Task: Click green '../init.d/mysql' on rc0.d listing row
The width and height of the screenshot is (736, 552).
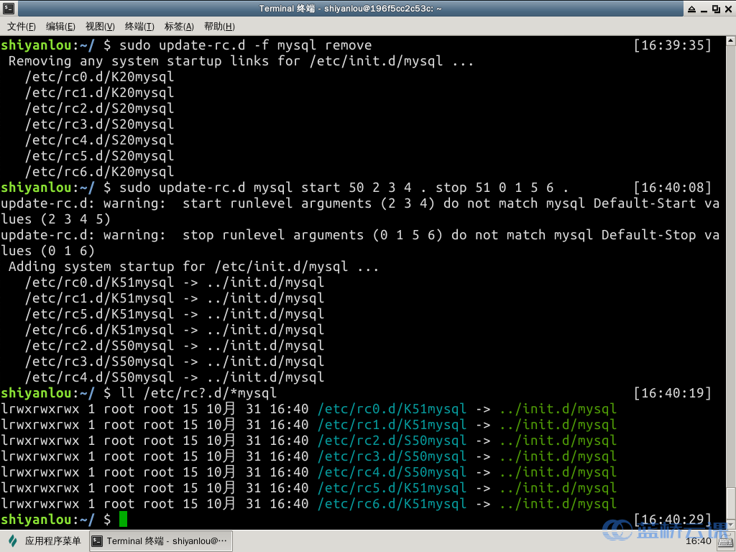Action: click(558, 409)
